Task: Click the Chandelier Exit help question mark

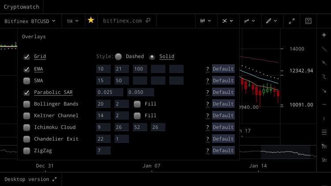Action: coord(207,139)
